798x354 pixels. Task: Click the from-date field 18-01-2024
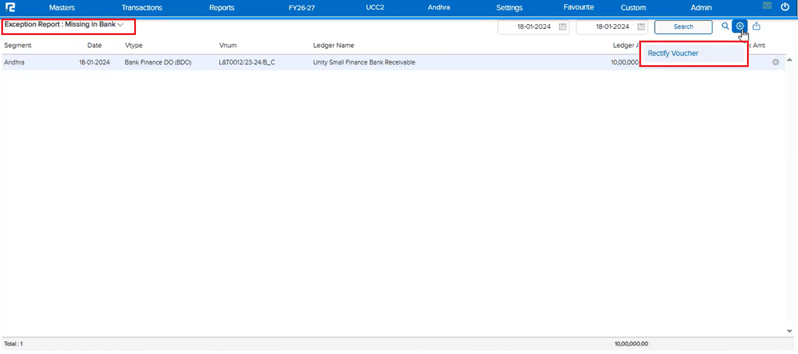533,27
